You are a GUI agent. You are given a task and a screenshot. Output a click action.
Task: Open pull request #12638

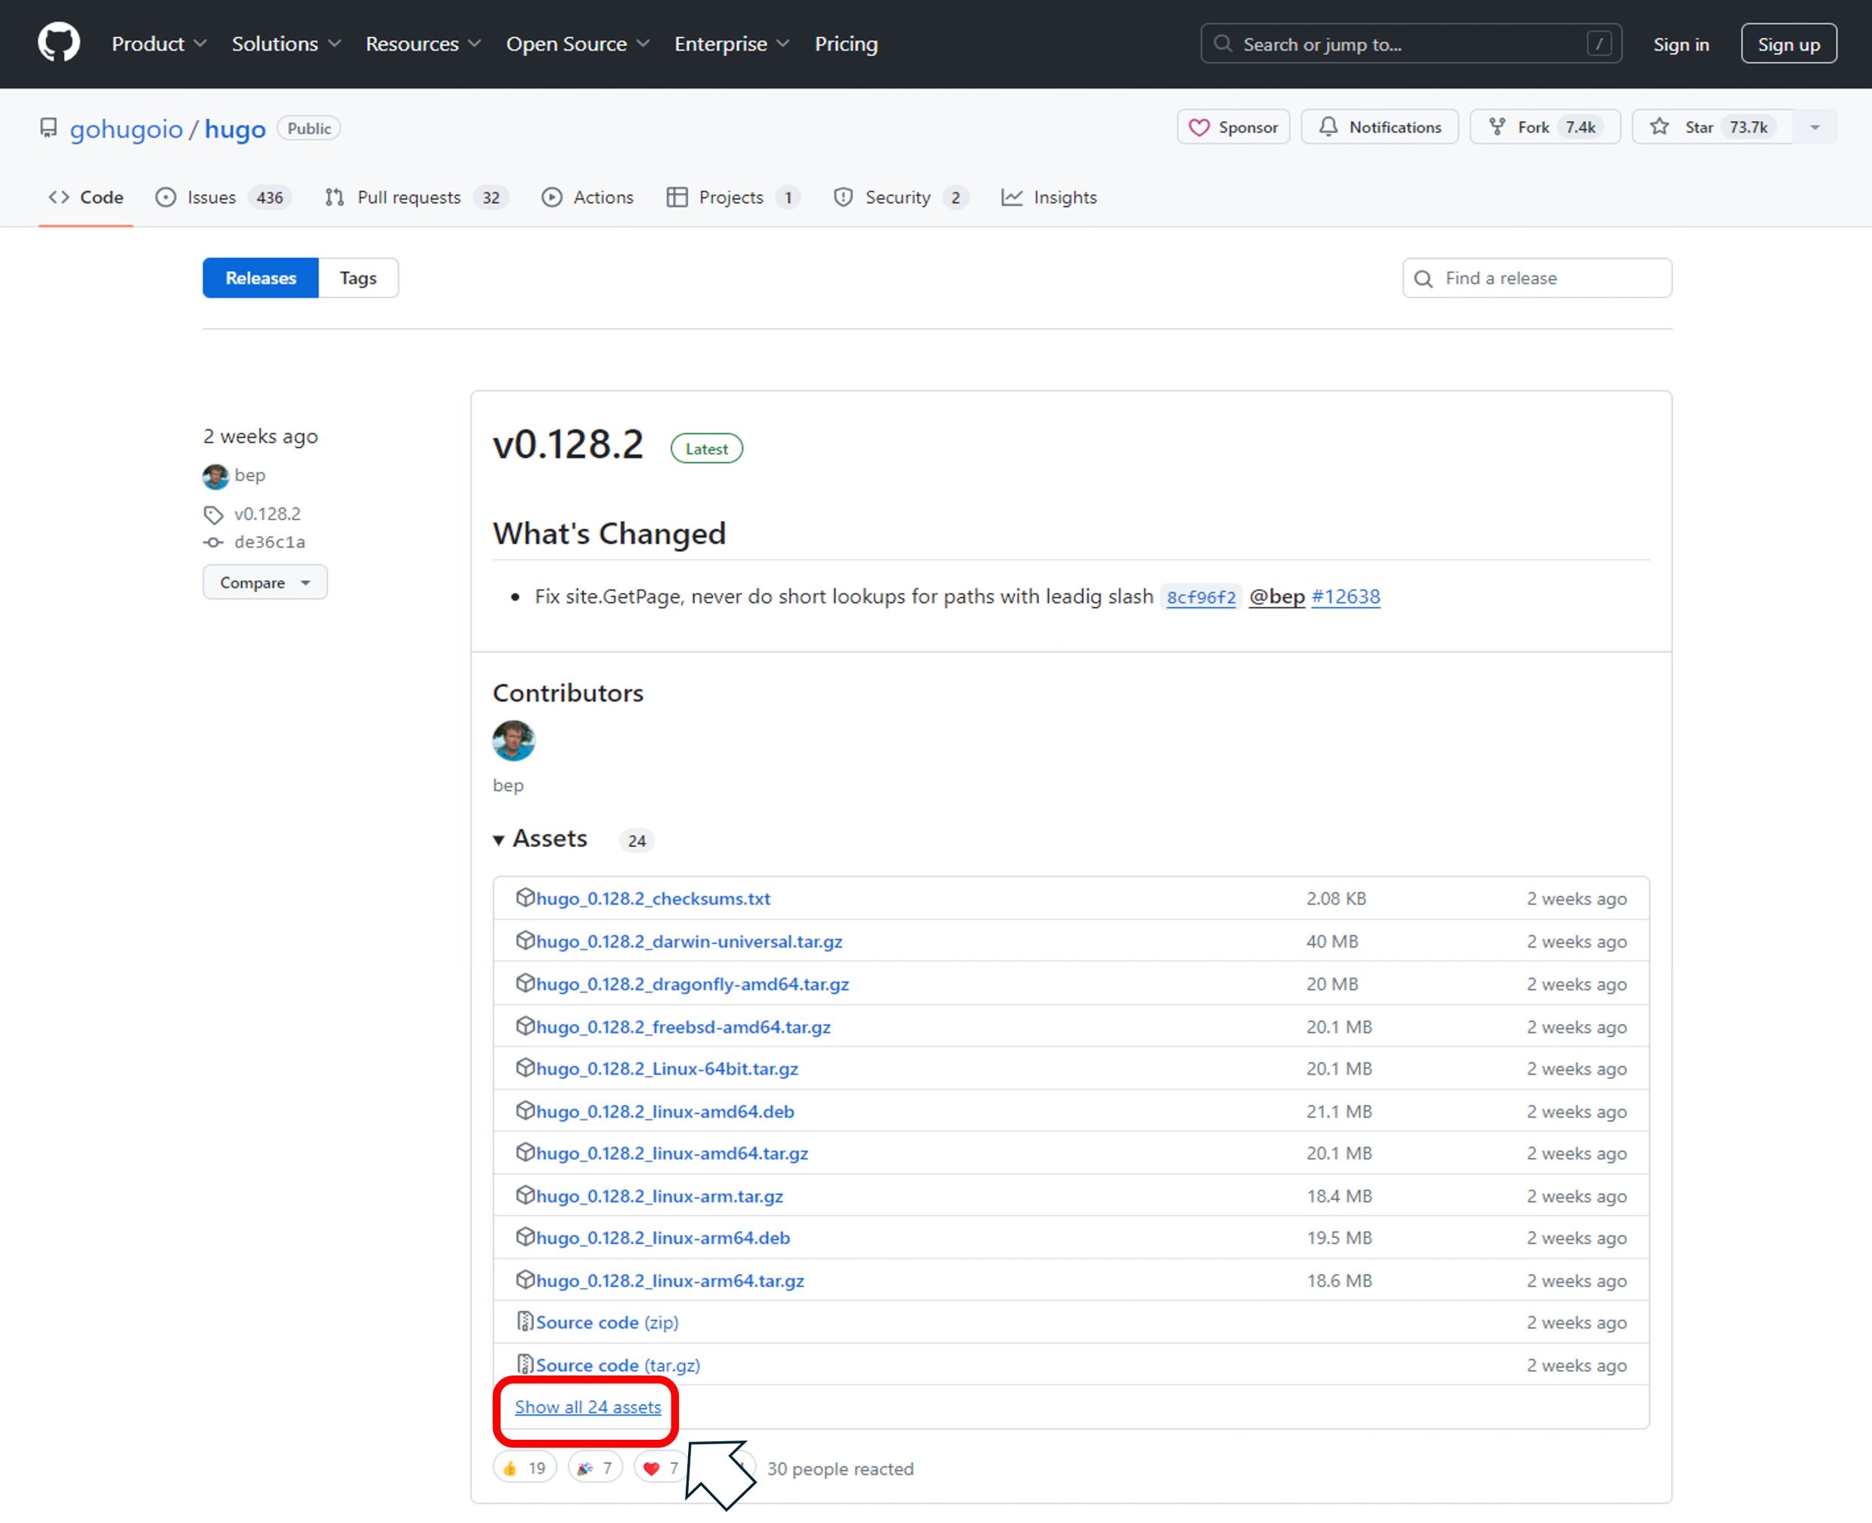tap(1345, 597)
